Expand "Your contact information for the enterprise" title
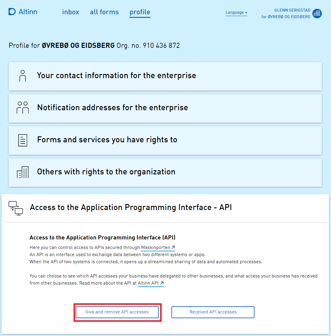The width and height of the screenshot is (331, 336). (x=116, y=76)
